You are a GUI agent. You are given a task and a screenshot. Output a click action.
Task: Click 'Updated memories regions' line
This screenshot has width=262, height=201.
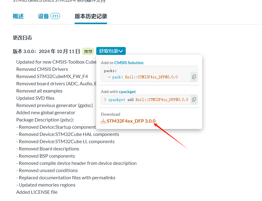[x=46, y=185]
